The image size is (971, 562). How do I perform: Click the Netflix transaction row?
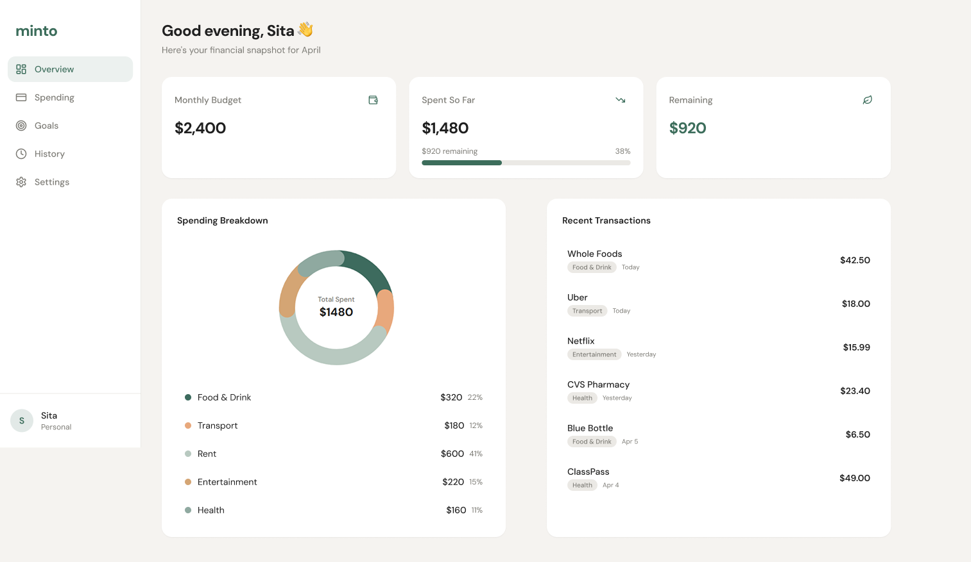tap(719, 347)
